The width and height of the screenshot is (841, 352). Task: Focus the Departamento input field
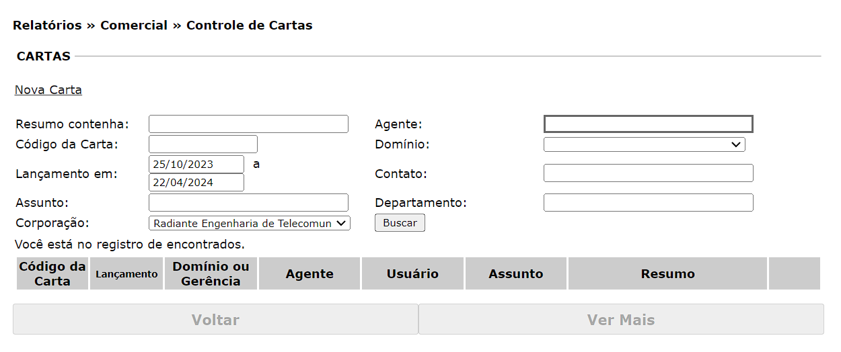(648, 203)
